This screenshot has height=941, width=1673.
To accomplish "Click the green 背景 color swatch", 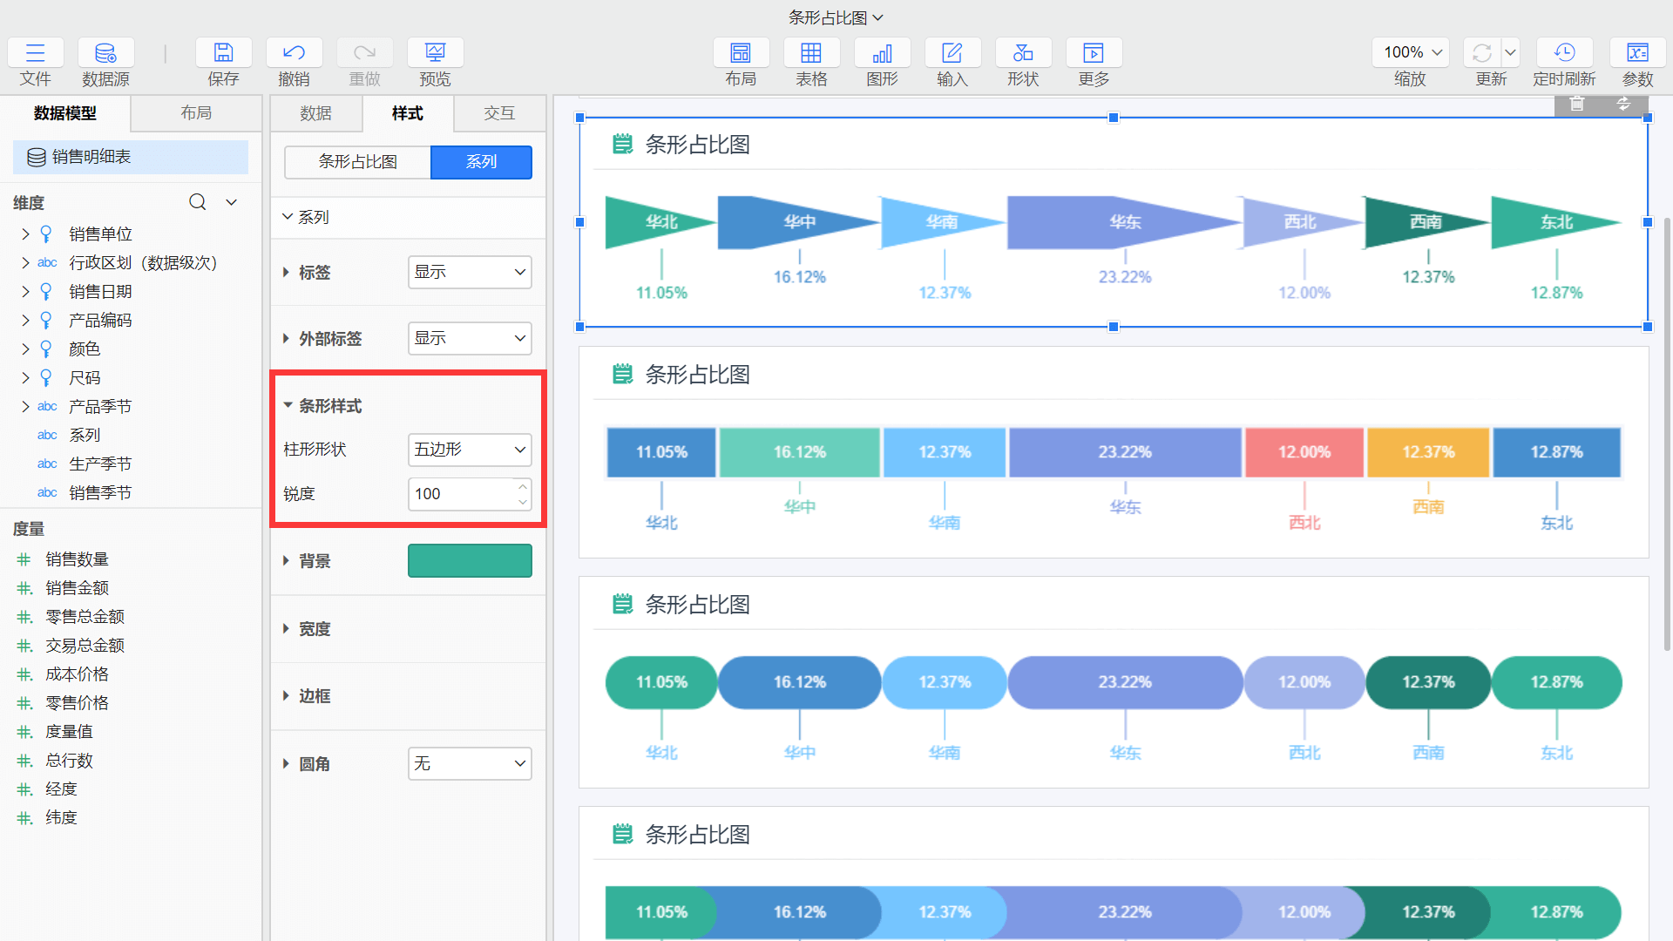I will coord(470,561).
